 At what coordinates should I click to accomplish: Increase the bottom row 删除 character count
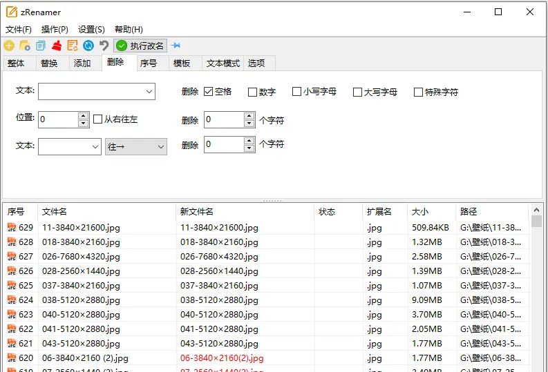click(x=249, y=141)
